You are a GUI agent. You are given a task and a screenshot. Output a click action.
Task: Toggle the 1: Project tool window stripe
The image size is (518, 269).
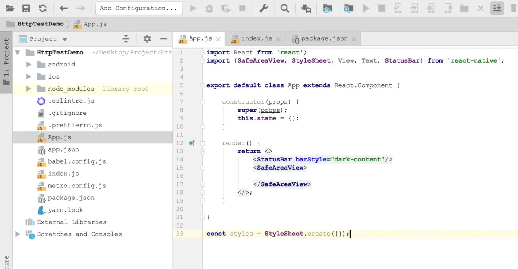[x=6, y=63]
